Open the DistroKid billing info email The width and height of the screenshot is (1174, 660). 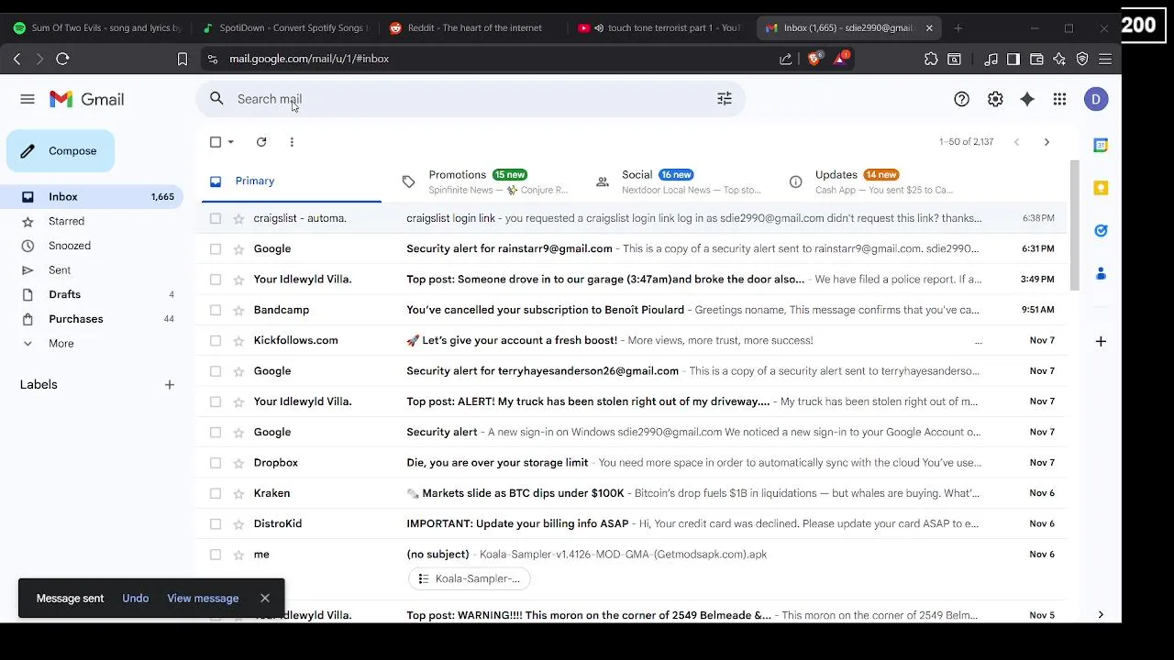pyautogui.click(x=633, y=523)
